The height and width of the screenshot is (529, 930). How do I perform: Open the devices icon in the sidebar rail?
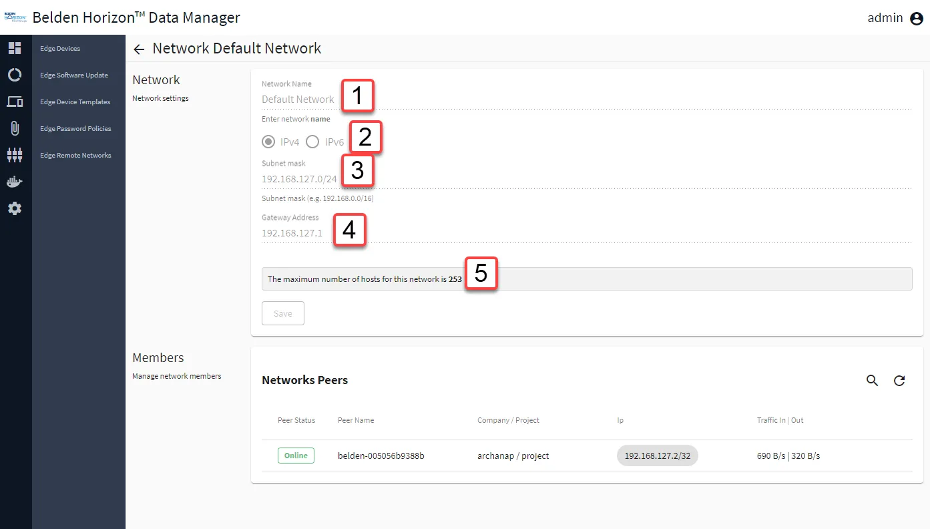tap(15, 102)
